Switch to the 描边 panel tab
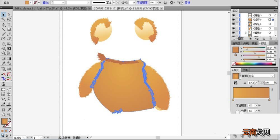Image resolution: width=280 pixels, height=140 pixels. point(254,44)
